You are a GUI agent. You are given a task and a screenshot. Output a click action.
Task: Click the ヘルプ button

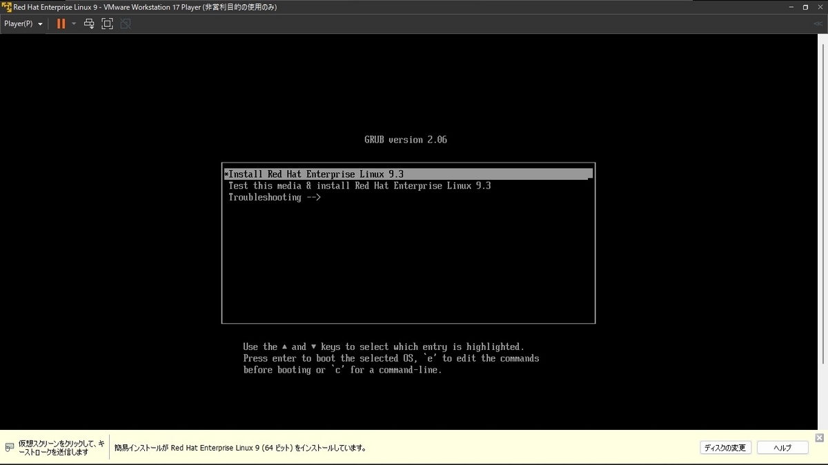tap(782, 448)
